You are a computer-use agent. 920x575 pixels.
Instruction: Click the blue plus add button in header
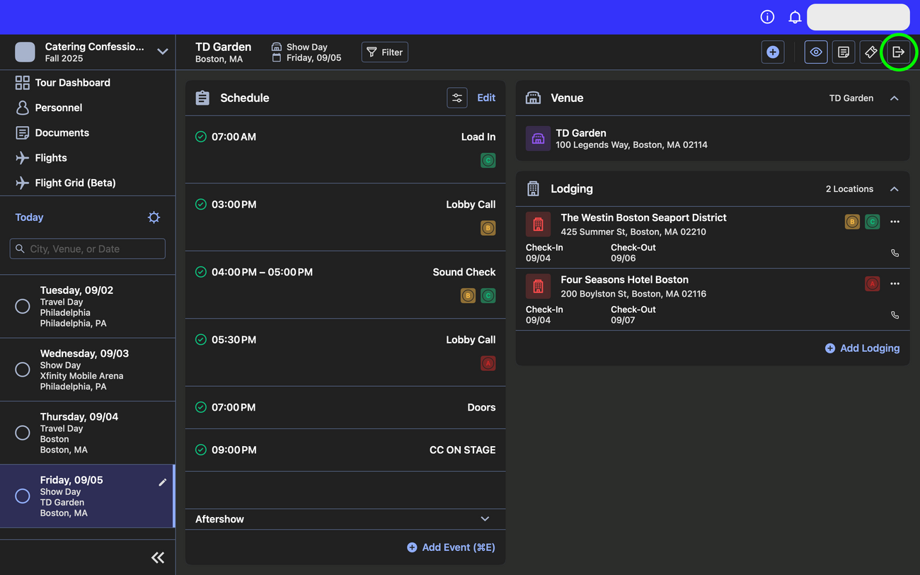tap(773, 52)
